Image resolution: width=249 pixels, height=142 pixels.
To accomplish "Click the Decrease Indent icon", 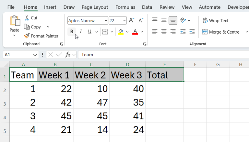I will (x=183, y=32).
